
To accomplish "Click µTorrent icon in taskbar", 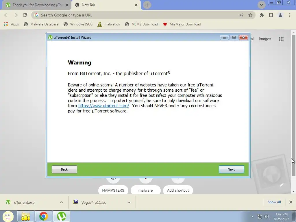I will click(62, 216).
